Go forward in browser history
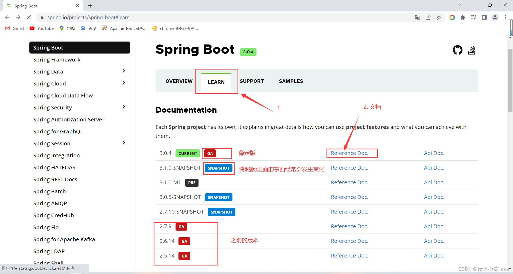513x274 pixels. [x=18, y=17]
